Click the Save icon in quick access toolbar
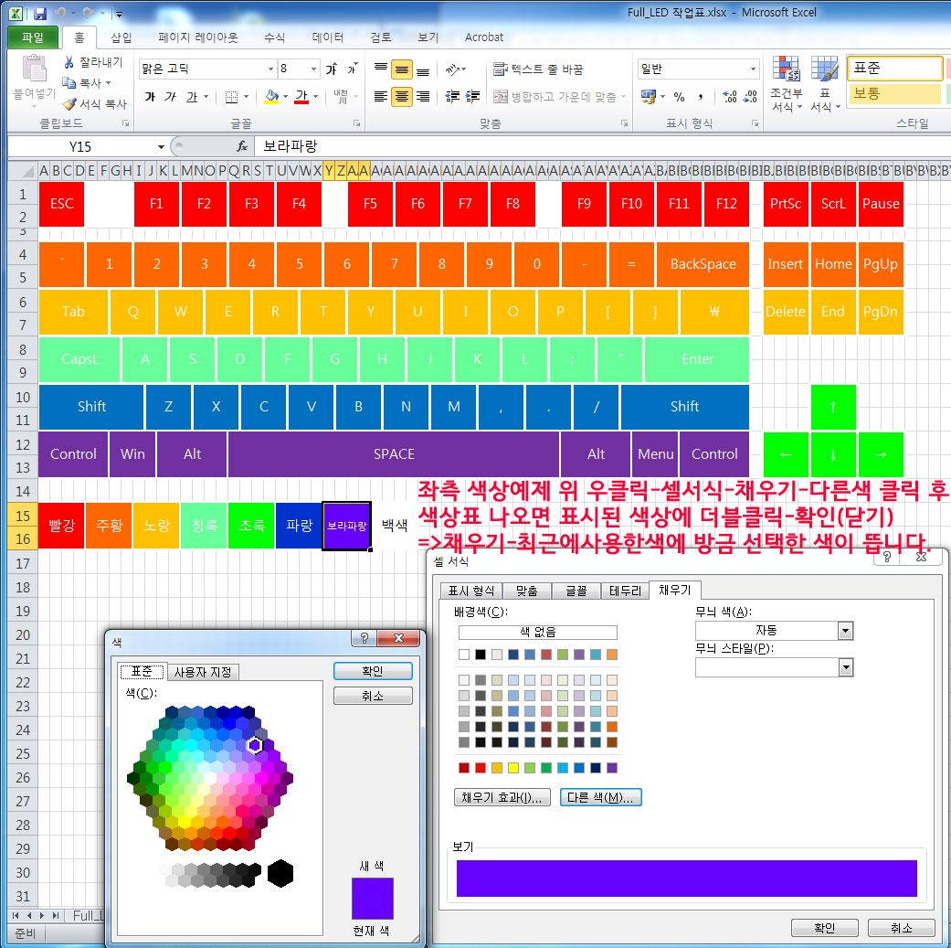 click(40, 13)
